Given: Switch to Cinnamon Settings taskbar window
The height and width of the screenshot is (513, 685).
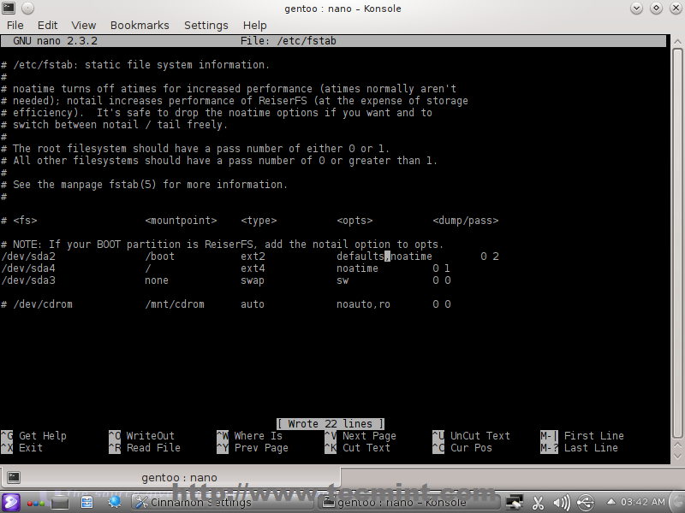Looking at the screenshot, I should coord(221,503).
